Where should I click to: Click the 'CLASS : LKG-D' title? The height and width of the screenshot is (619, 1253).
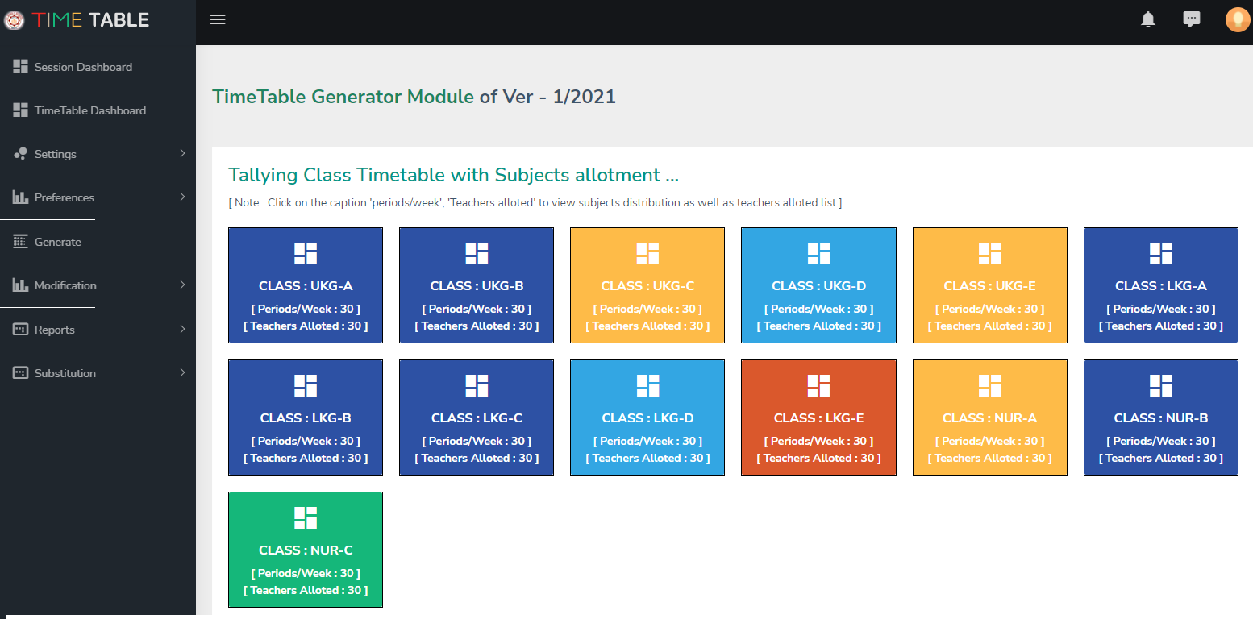647,418
